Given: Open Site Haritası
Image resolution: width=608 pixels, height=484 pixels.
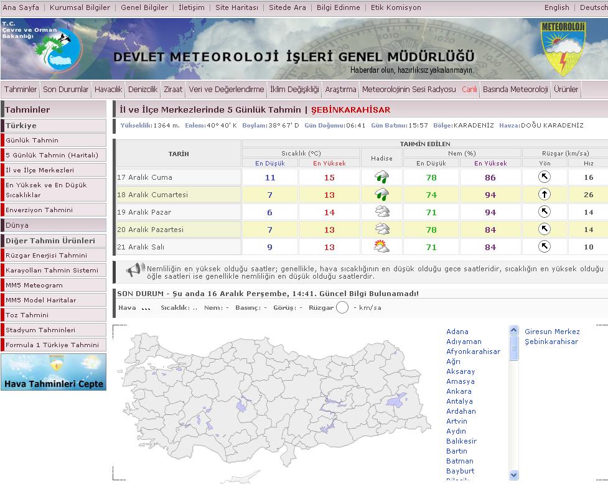Looking at the screenshot, I should tap(236, 7).
